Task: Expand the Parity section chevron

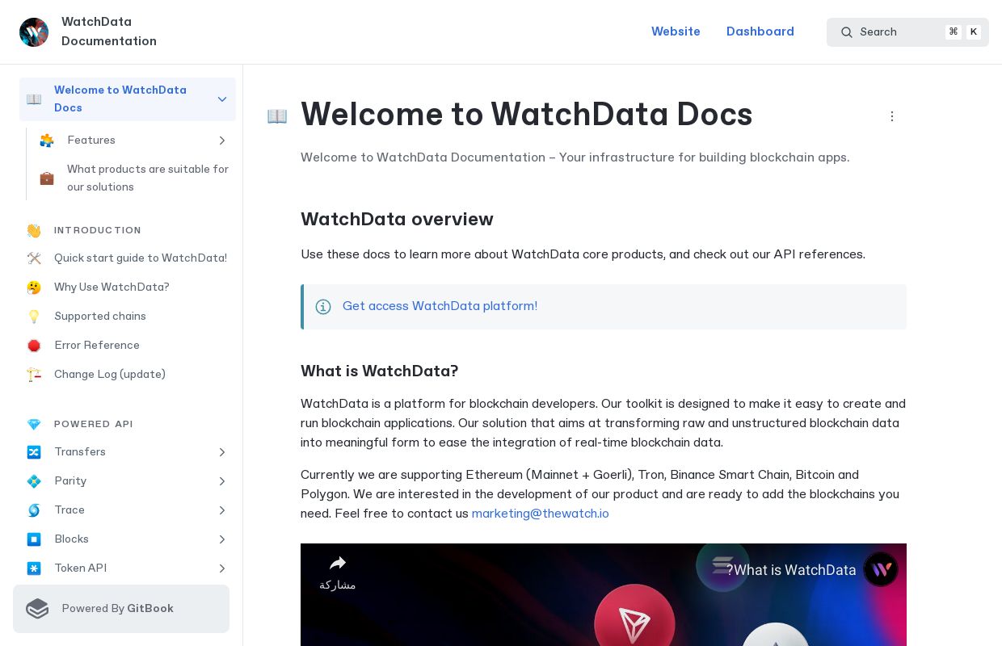Action: click(222, 481)
